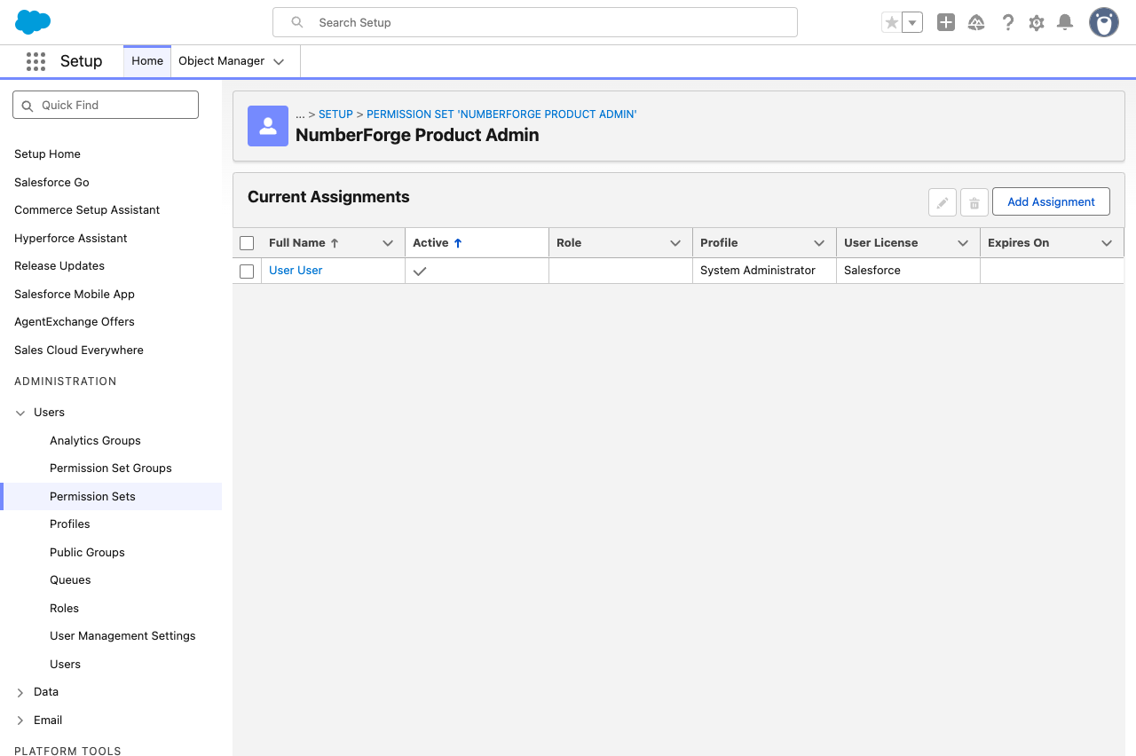This screenshot has height=756, width=1136.
Task: Open the App Launcher grid icon
Action: tap(35, 61)
